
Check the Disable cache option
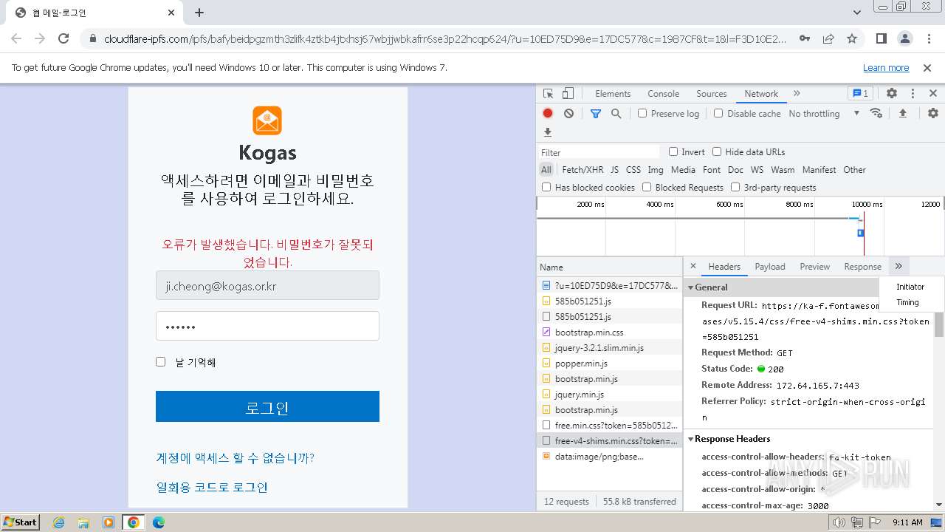[718, 113]
